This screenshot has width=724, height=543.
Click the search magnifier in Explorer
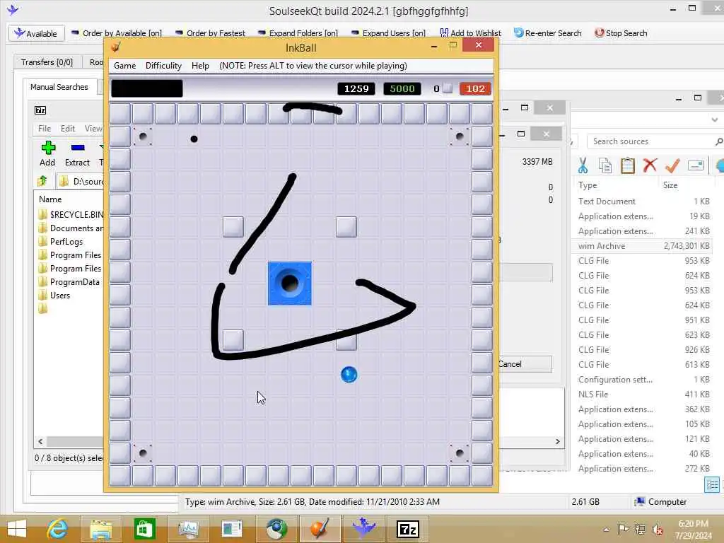[x=718, y=141]
